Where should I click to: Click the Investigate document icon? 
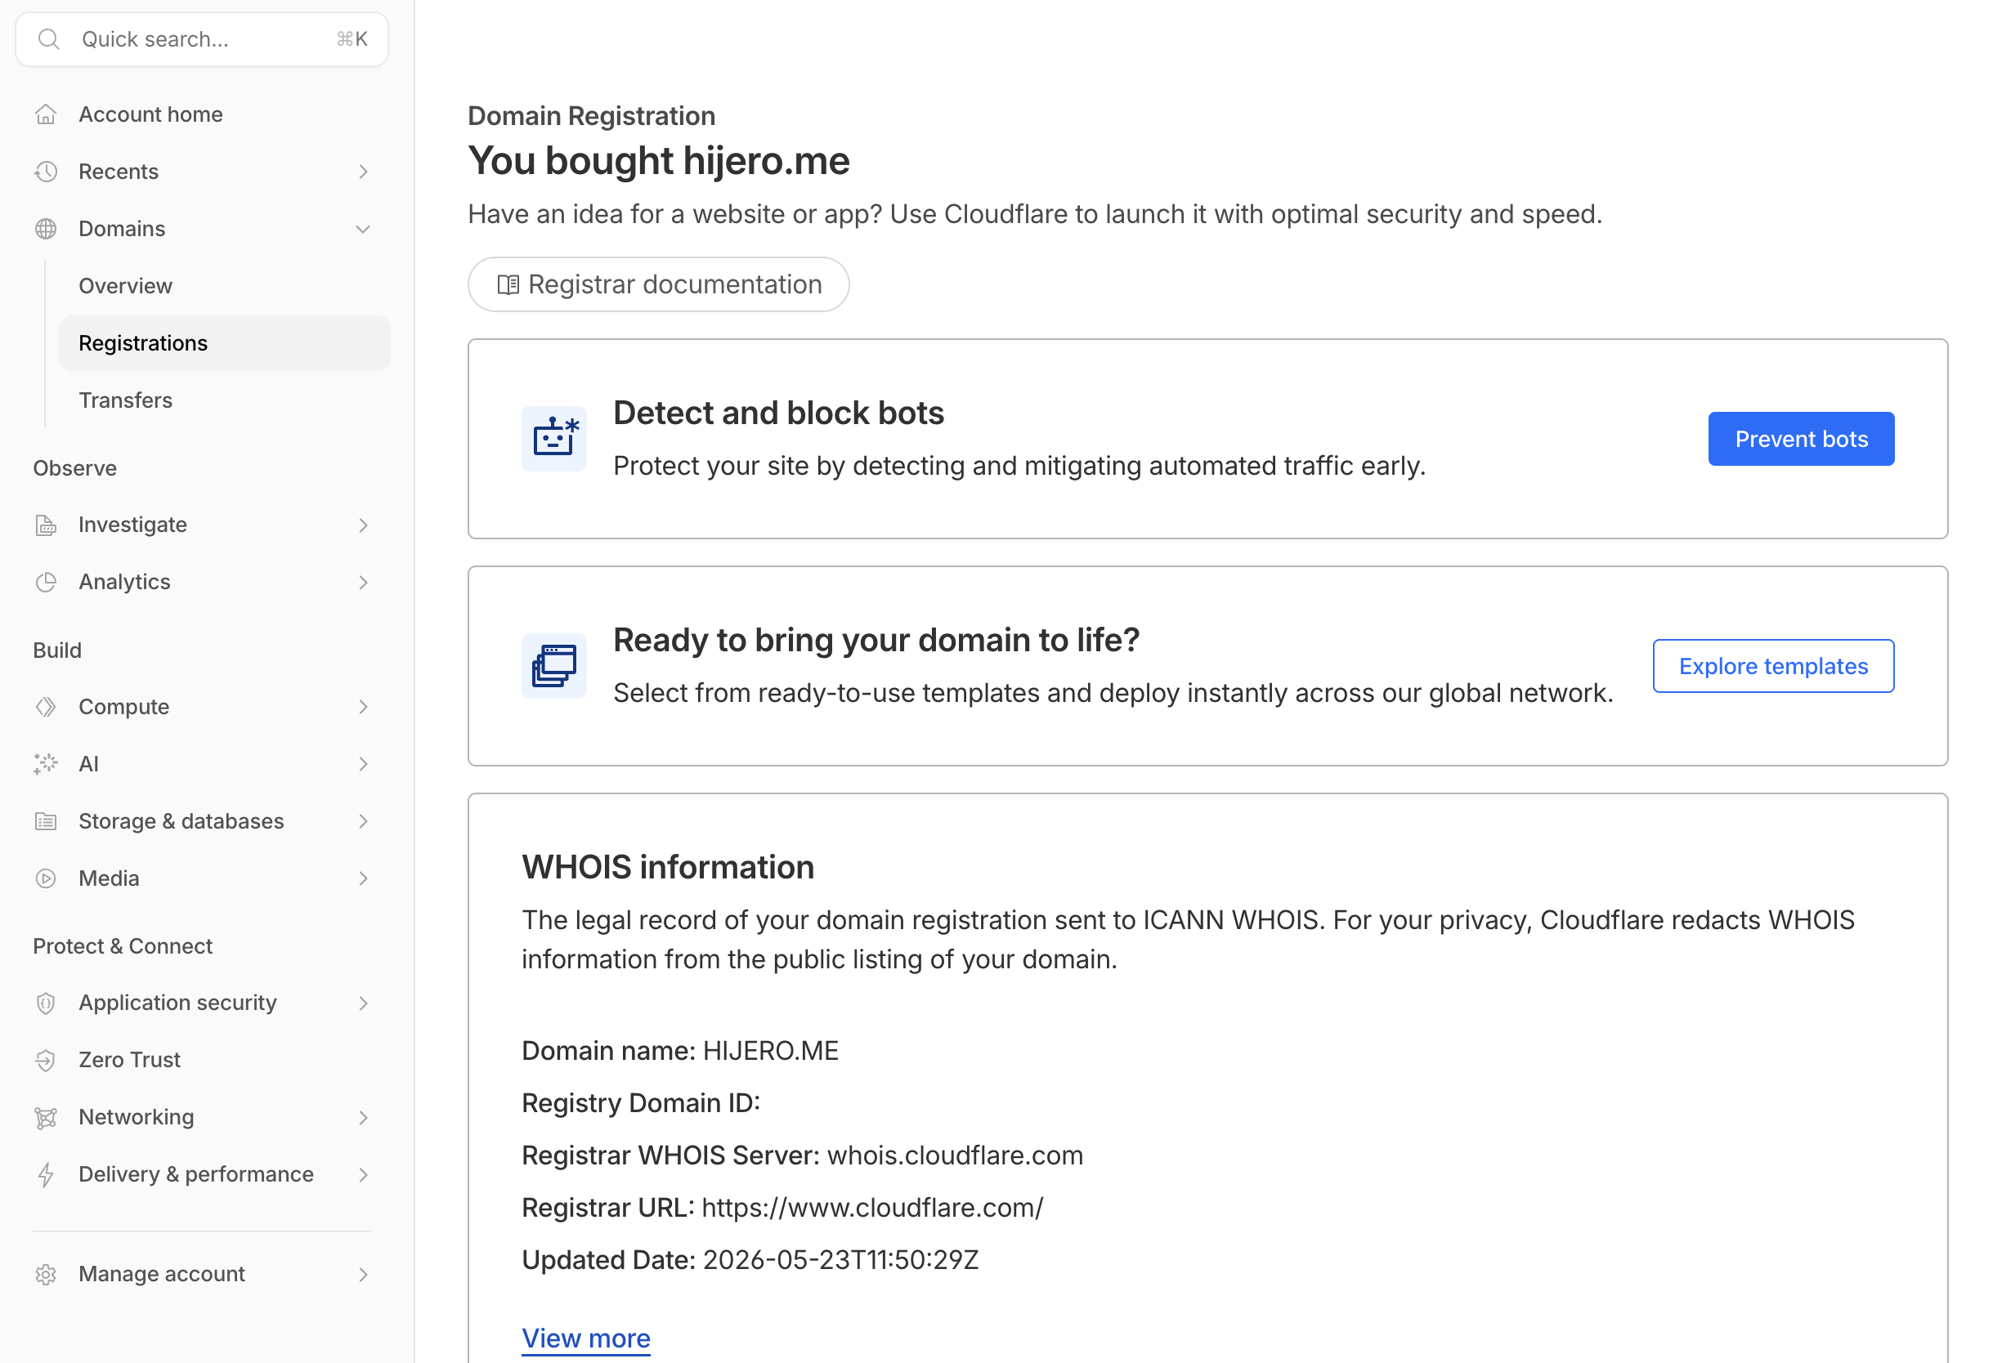[47, 525]
